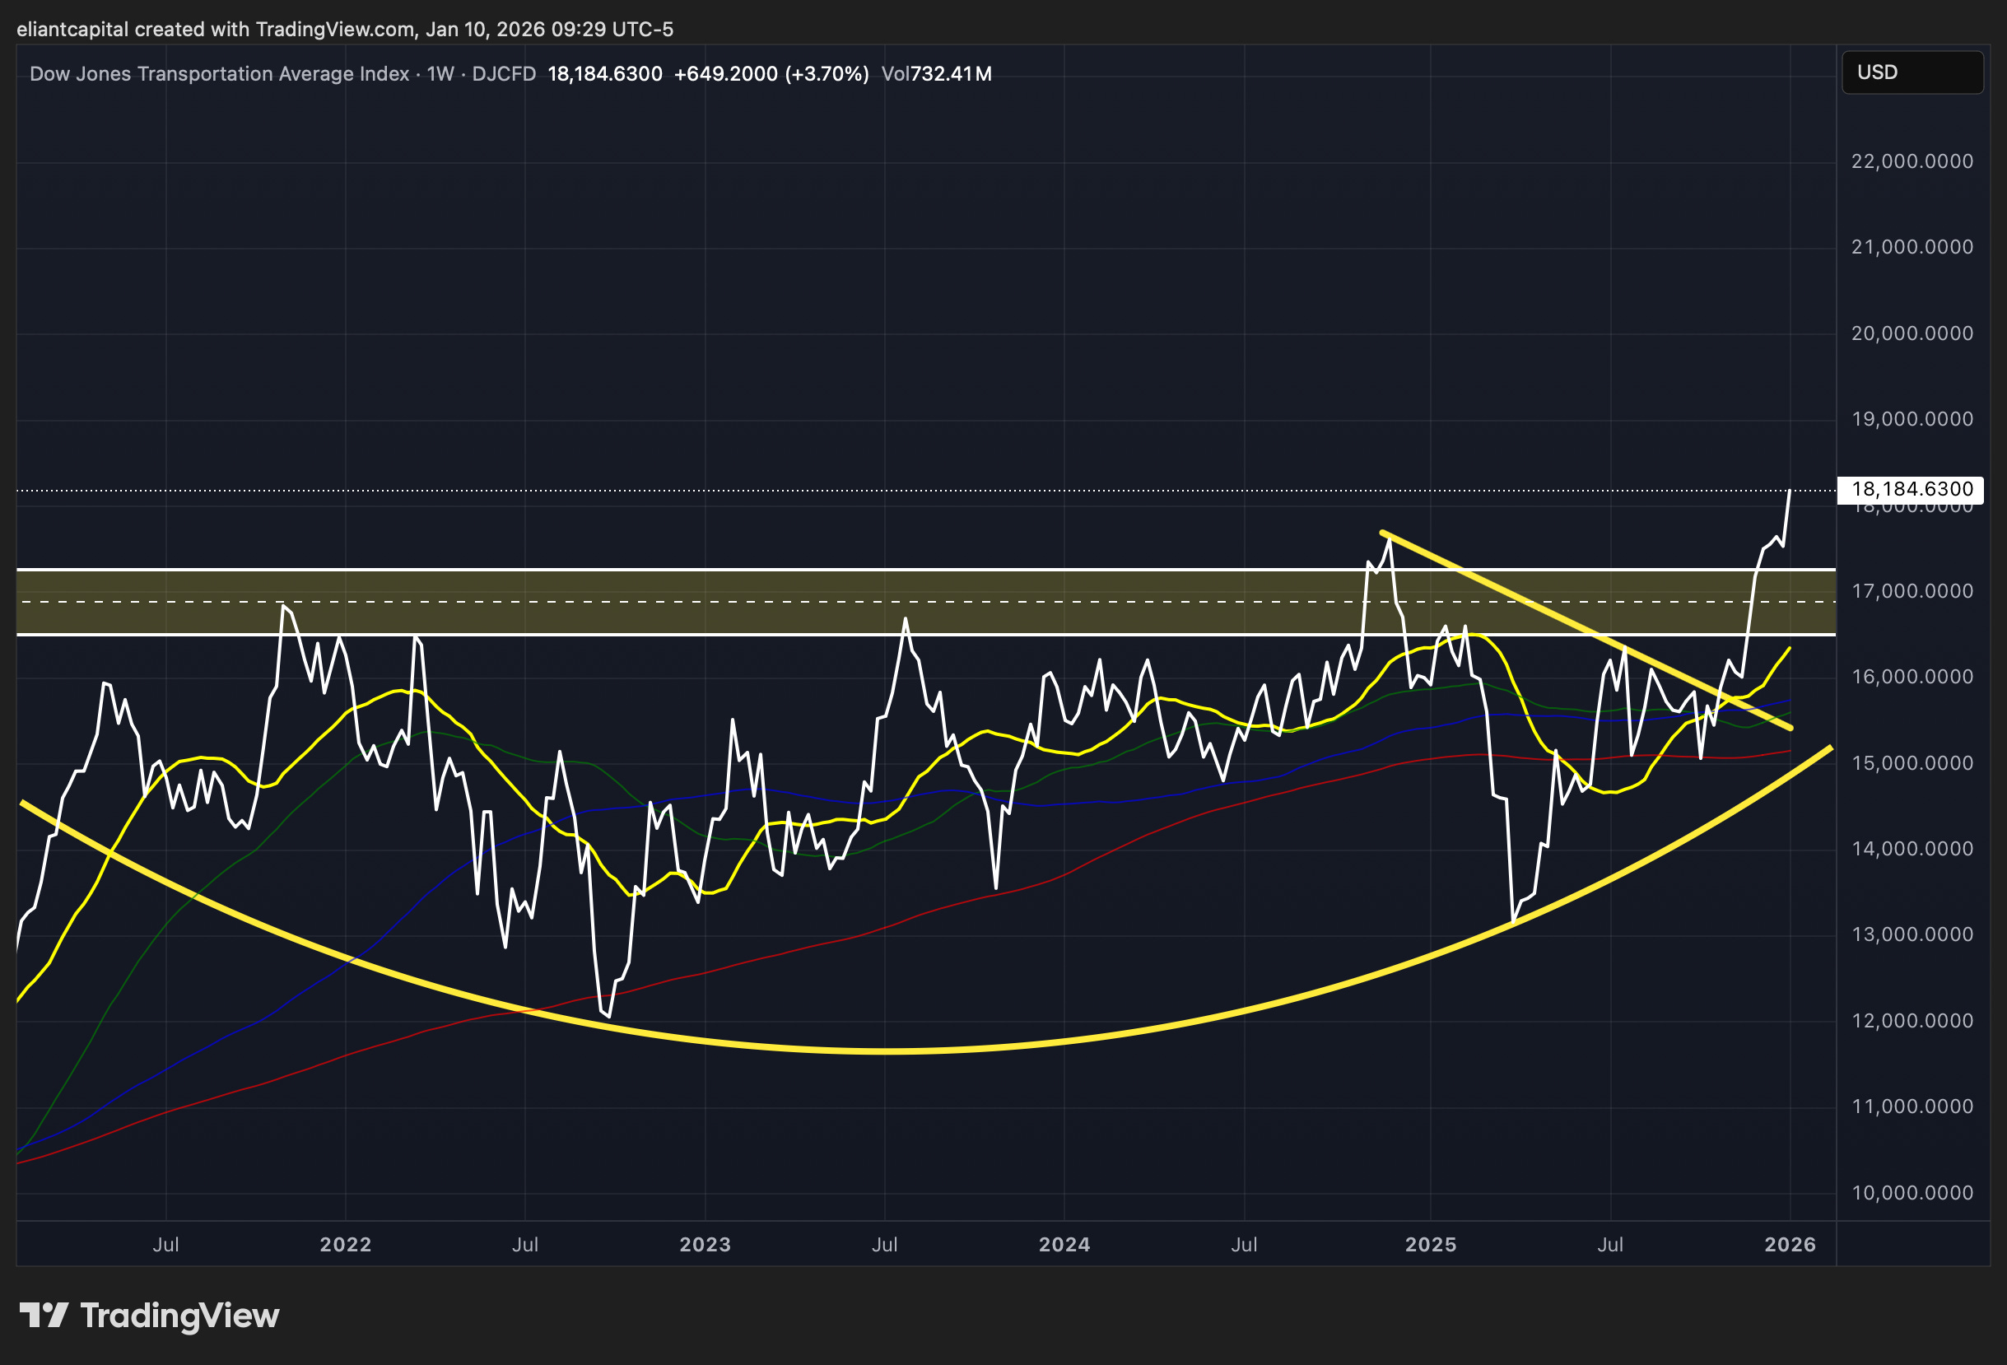The height and width of the screenshot is (1365, 2007).
Task: Click the 22,000.0000 price axis label
Action: click(x=1912, y=161)
